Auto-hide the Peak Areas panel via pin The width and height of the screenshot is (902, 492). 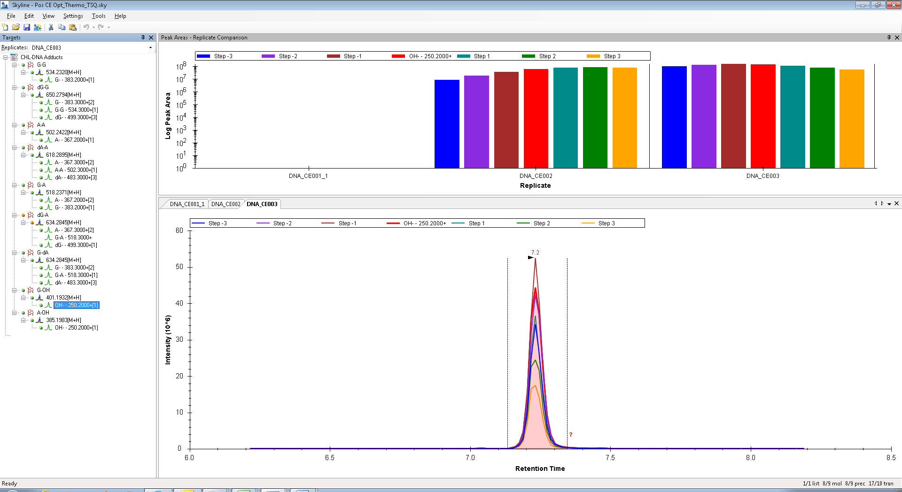(889, 38)
